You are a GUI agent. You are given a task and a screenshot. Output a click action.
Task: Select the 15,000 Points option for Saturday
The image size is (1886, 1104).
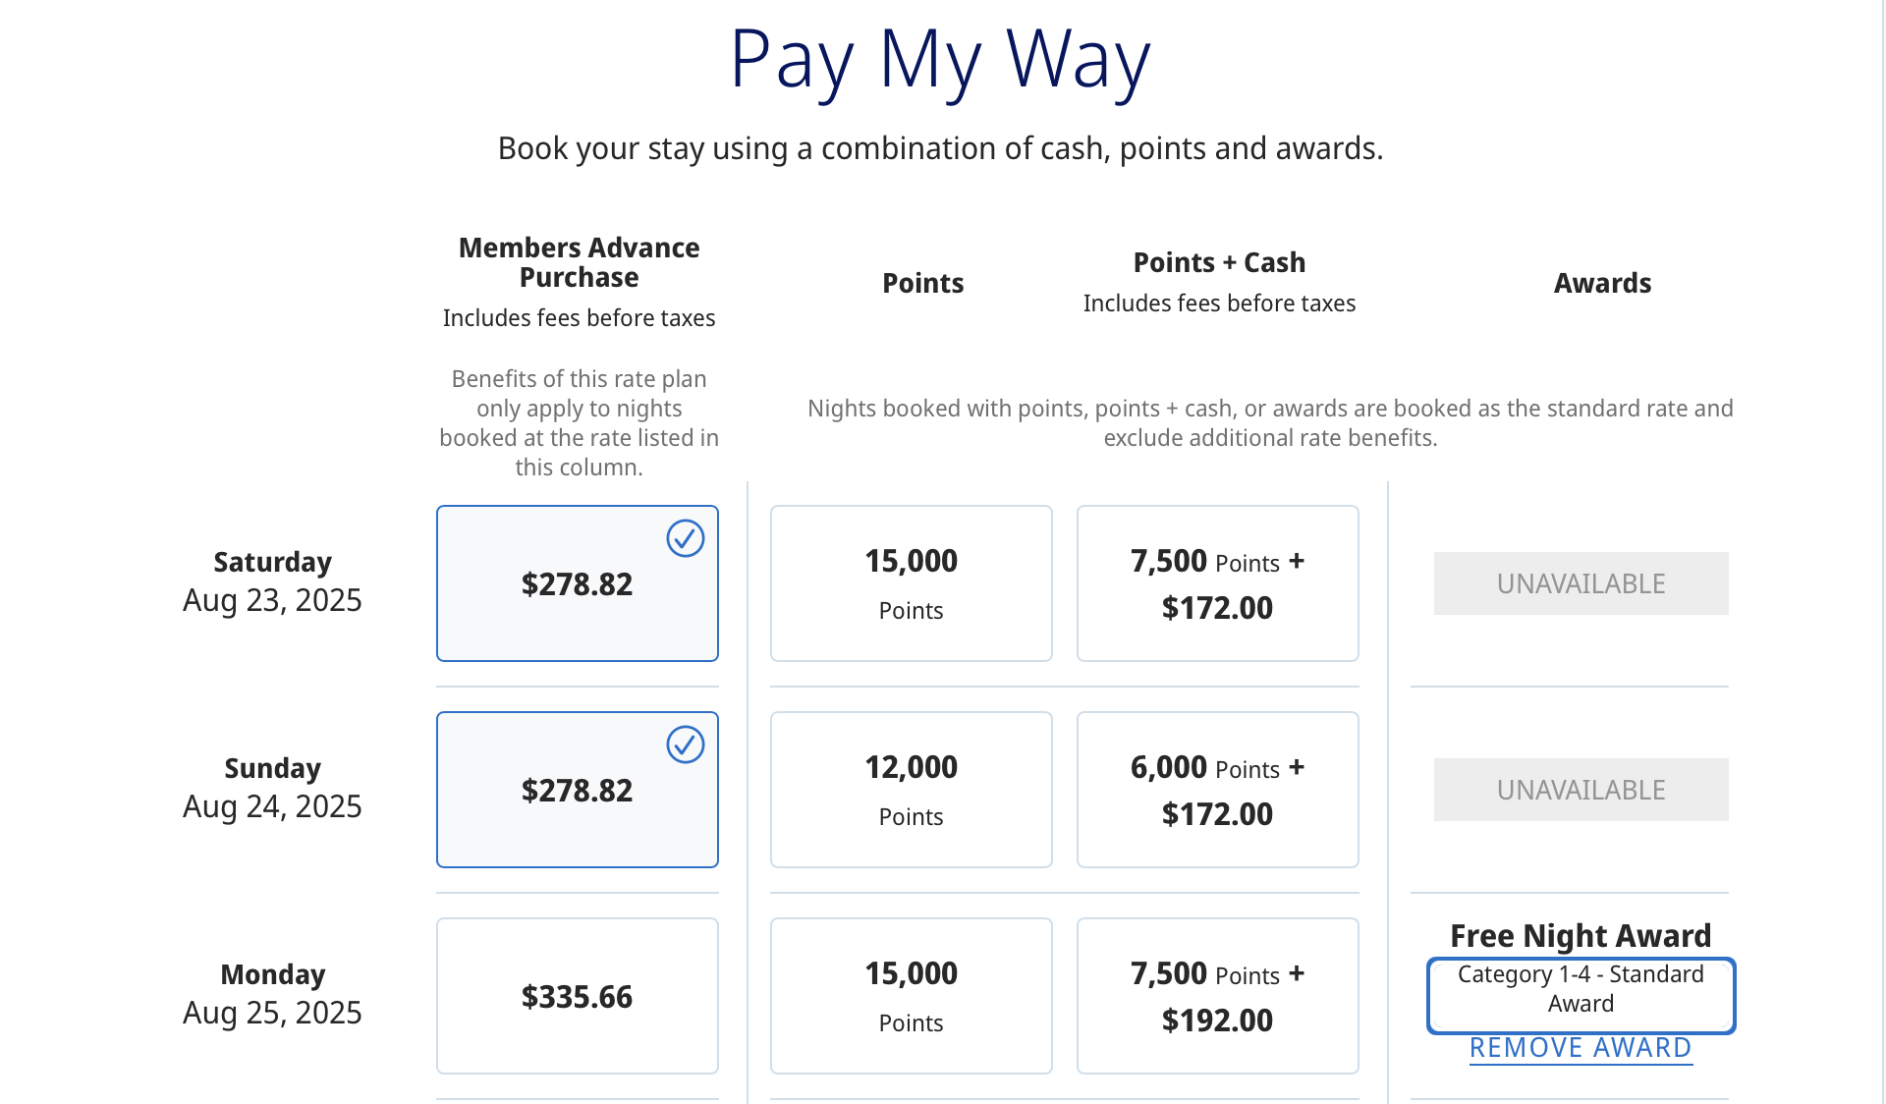point(911,582)
